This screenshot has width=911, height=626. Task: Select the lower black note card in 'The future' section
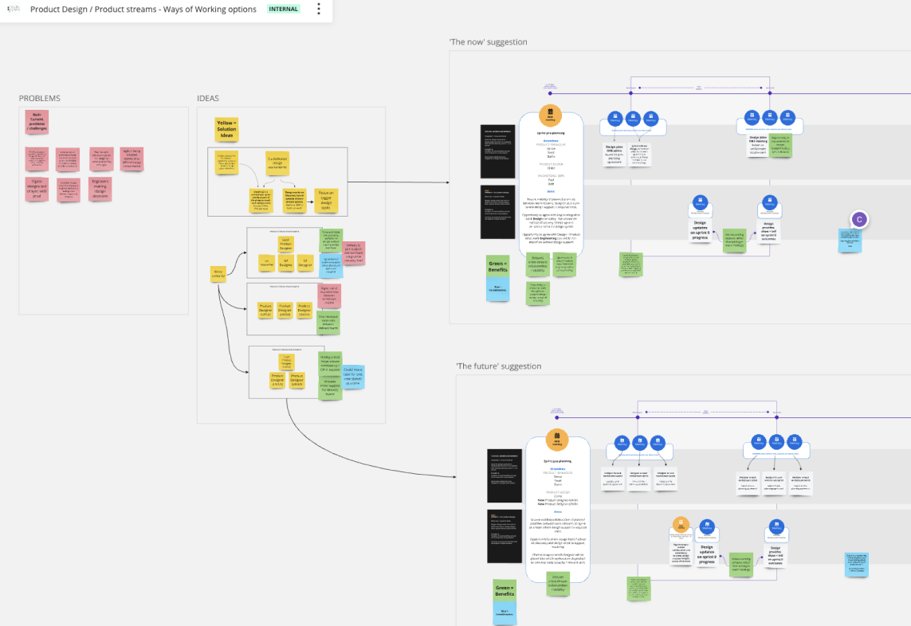click(505, 537)
